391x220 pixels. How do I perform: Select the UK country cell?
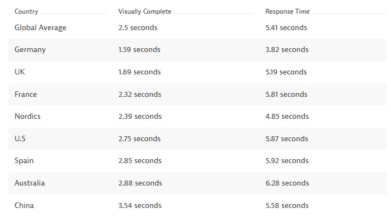pyautogui.click(x=20, y=72)
